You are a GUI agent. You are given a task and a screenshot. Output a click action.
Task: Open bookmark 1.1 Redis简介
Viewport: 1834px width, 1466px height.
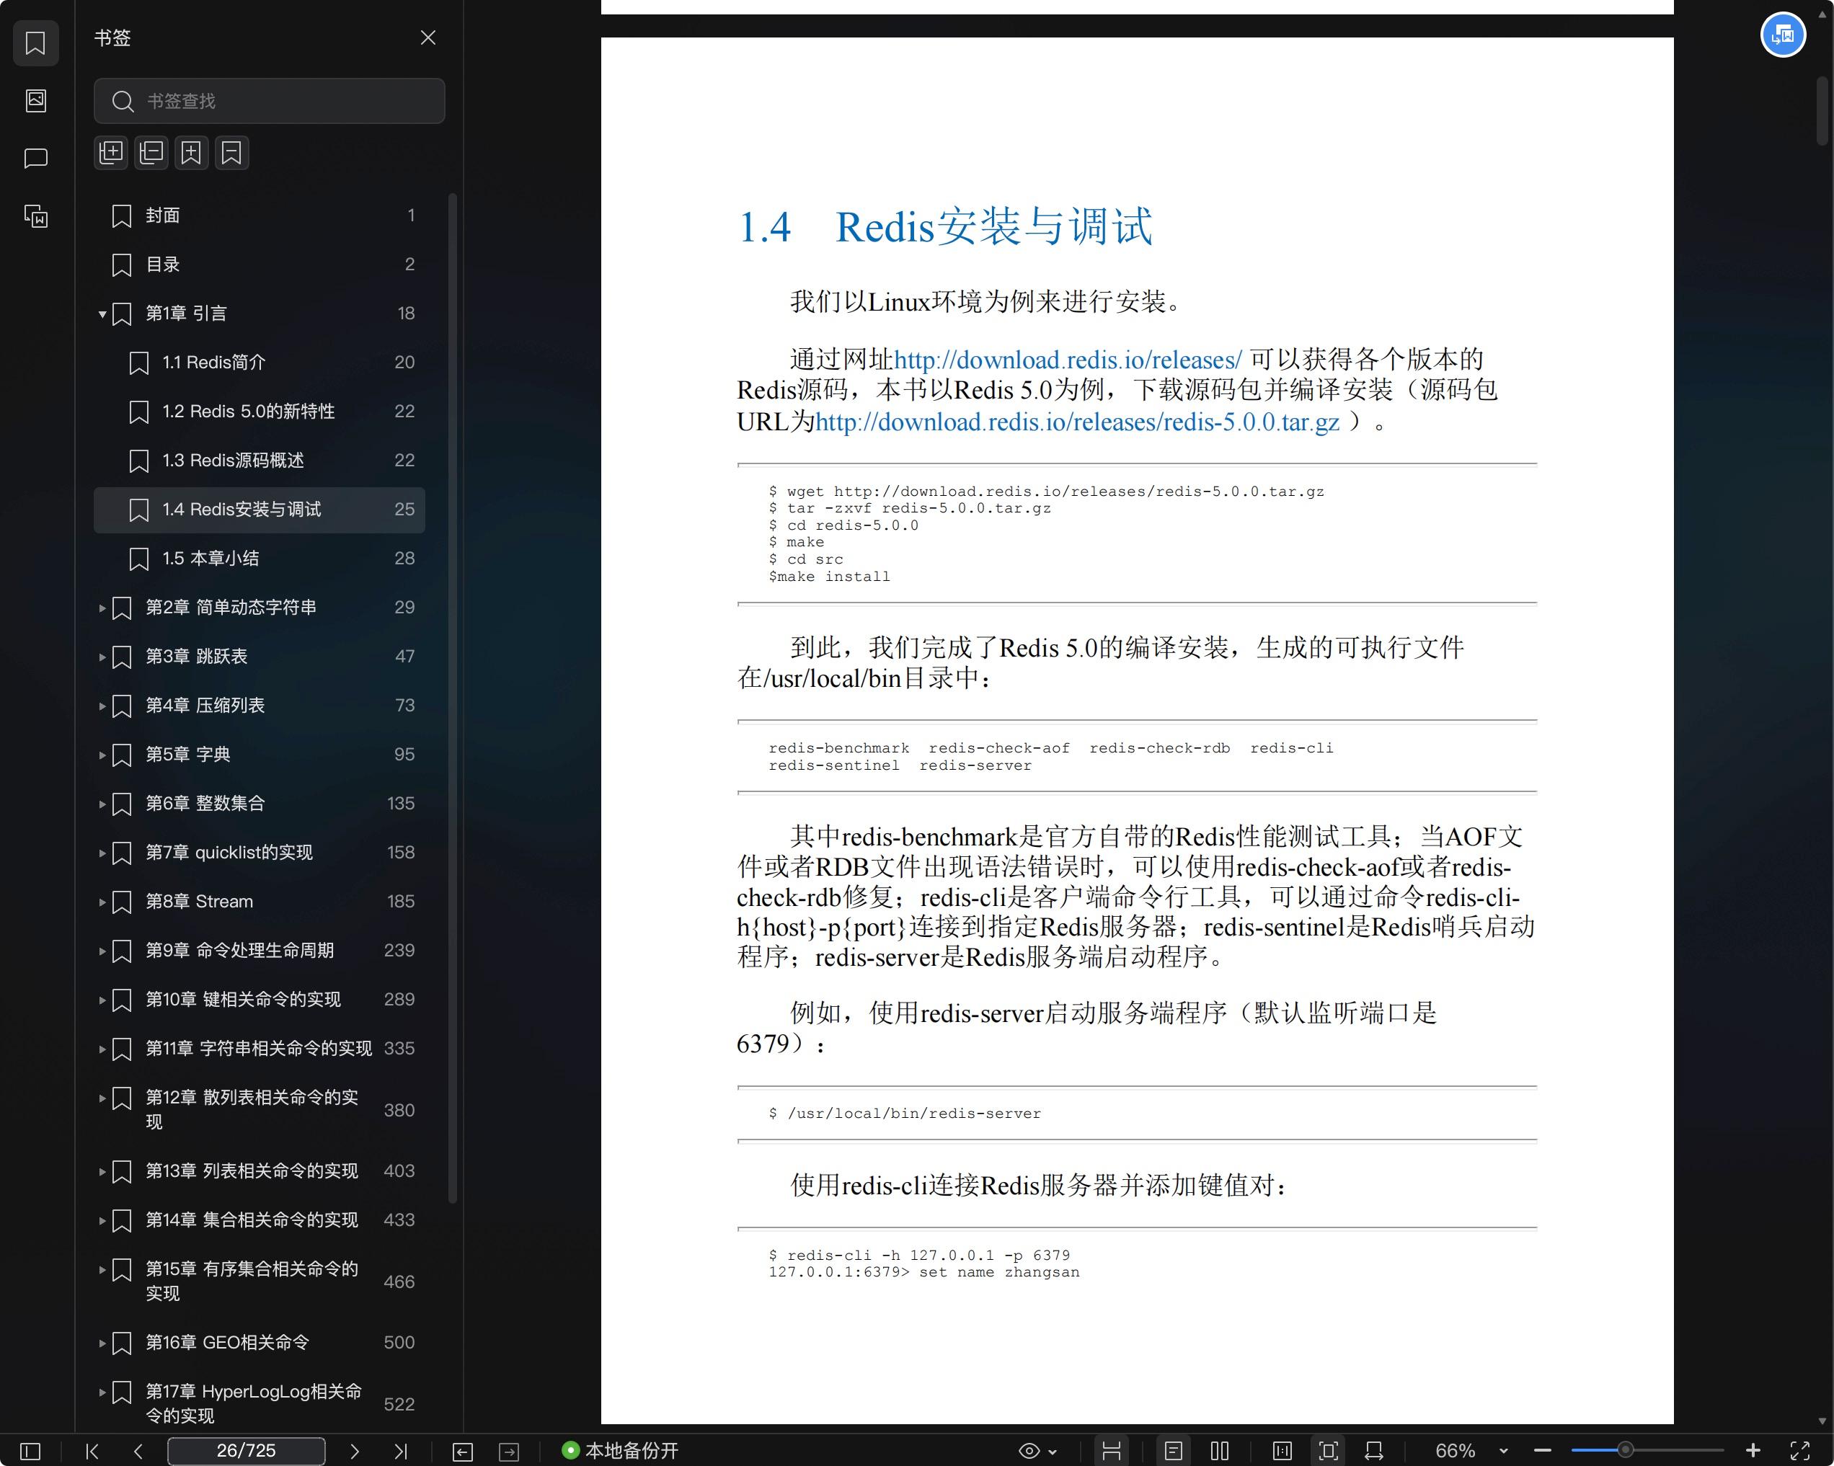coord(260,363)
